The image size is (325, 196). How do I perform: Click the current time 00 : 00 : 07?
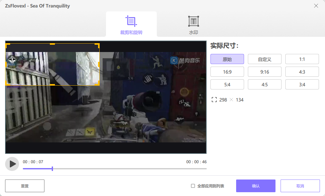point(33,162)
